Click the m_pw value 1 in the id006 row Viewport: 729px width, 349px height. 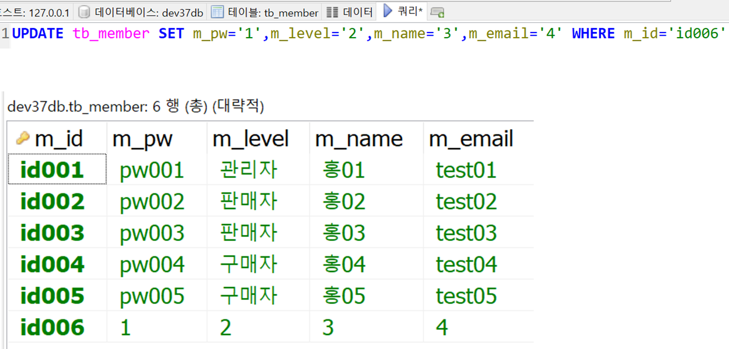tap(157, 327)
